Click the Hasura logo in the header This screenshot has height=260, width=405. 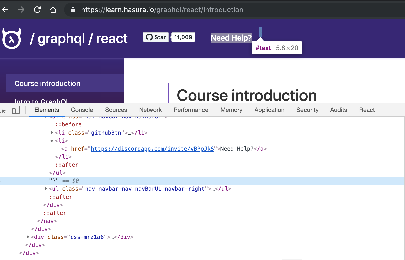pos(12,38)
